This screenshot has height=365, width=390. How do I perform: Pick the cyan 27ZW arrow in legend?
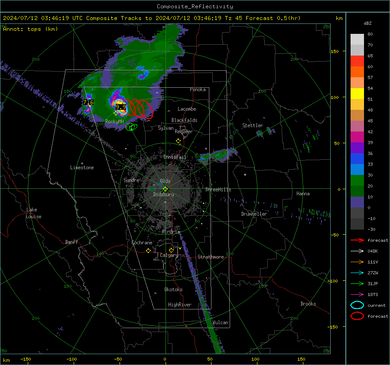[357, 273]
